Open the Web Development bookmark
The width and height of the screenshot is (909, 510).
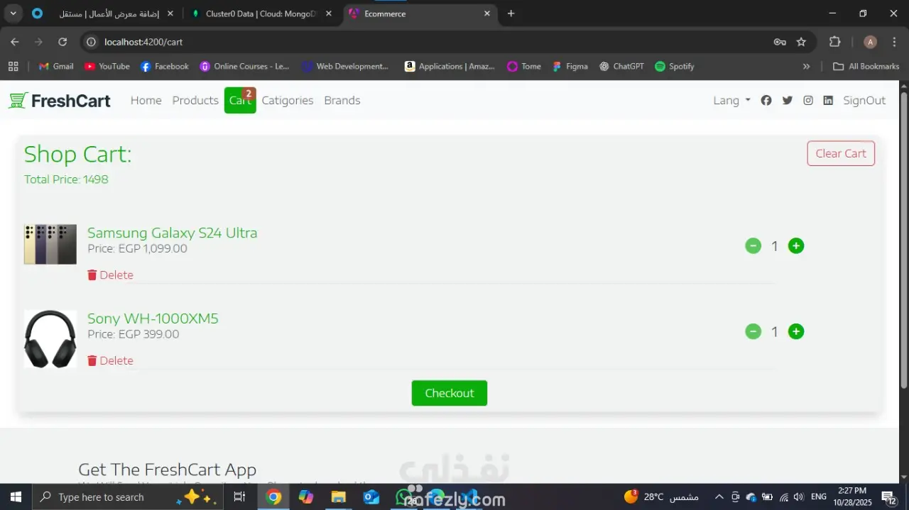pos(345,66)
